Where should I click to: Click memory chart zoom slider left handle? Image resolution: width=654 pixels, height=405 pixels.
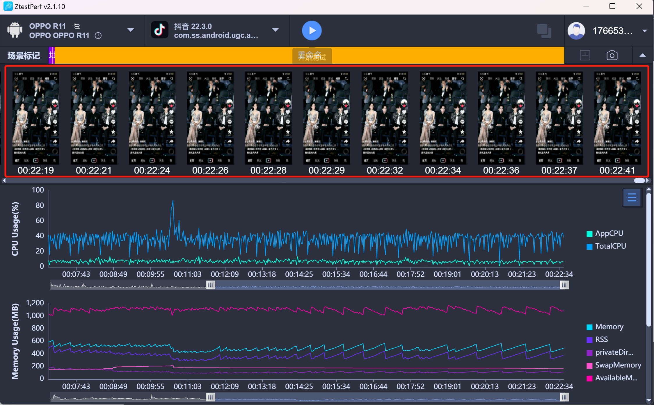211,397
